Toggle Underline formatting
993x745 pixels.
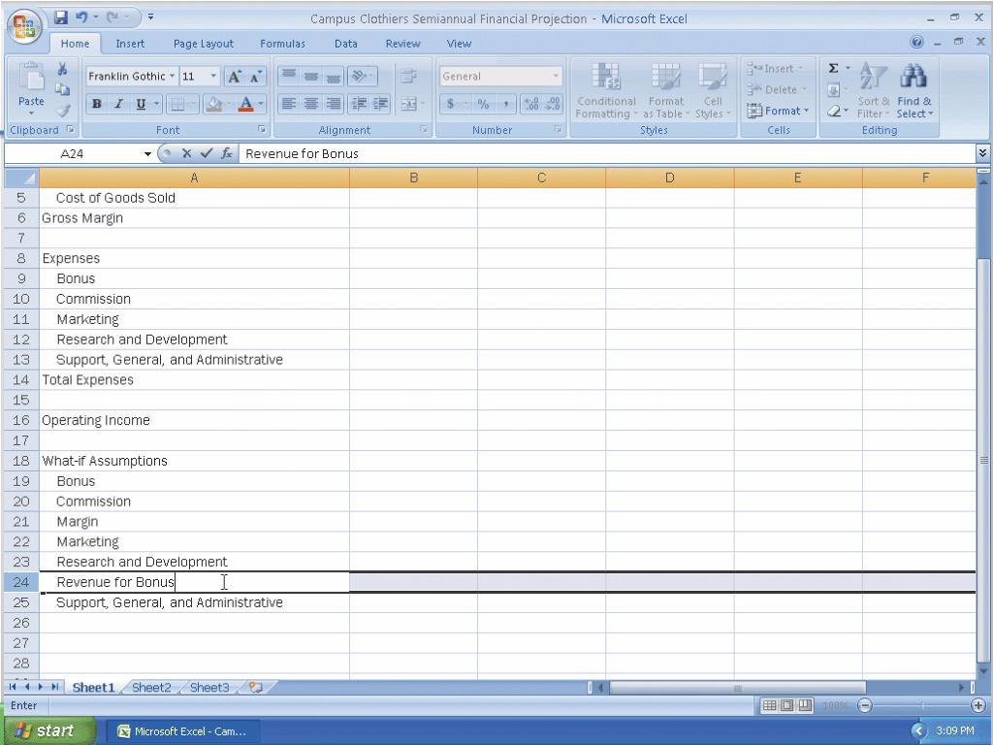coord(141,104)
